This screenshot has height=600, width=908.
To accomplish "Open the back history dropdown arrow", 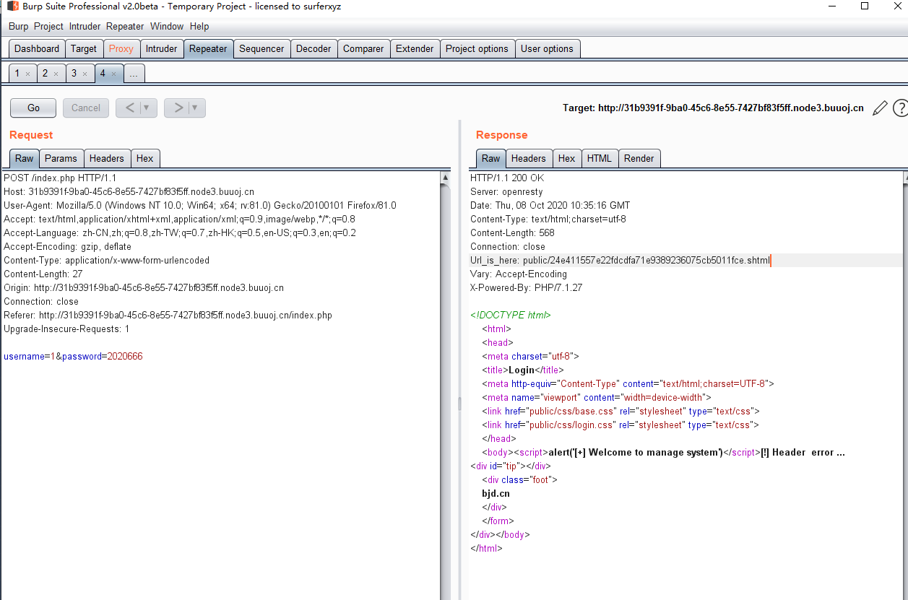I will 147,108.
